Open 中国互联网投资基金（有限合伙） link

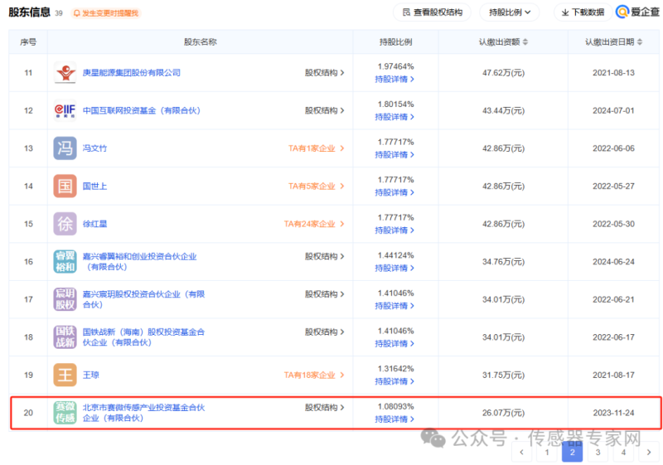pyautogui.click(x=141, y=110)
